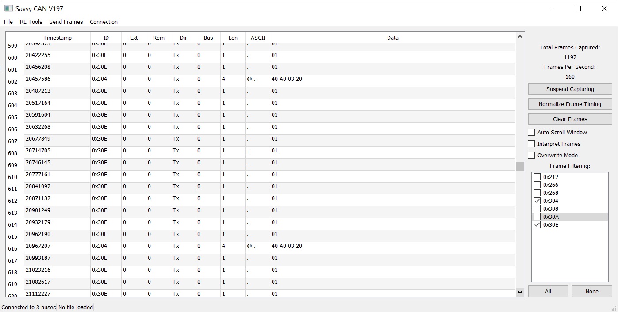Click Normalize Frame Timing button

tap(570, 104)
